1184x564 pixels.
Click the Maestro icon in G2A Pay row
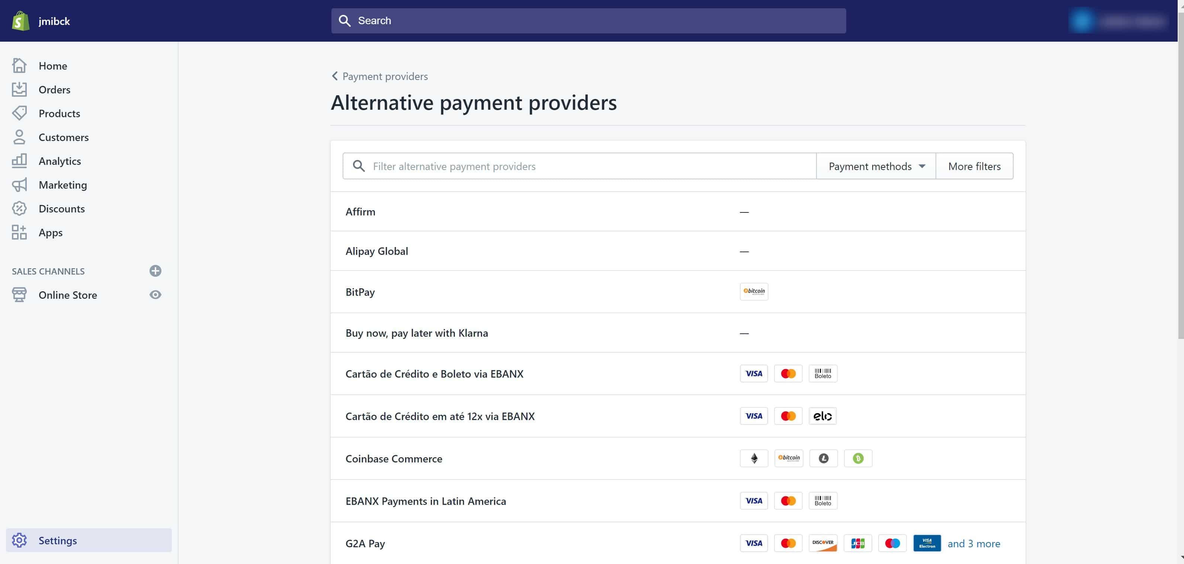coord(892,543)
